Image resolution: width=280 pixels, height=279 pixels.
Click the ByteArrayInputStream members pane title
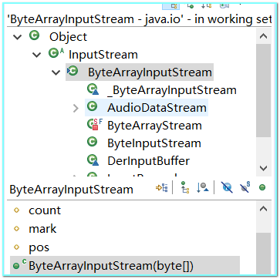click(x=71, y=190)
